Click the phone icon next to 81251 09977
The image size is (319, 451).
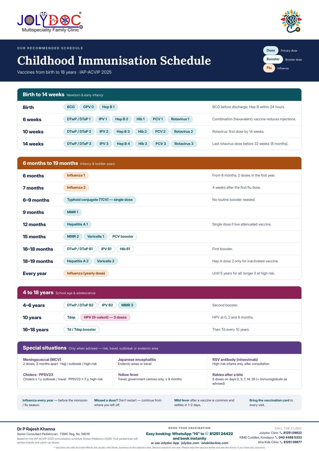281,442
